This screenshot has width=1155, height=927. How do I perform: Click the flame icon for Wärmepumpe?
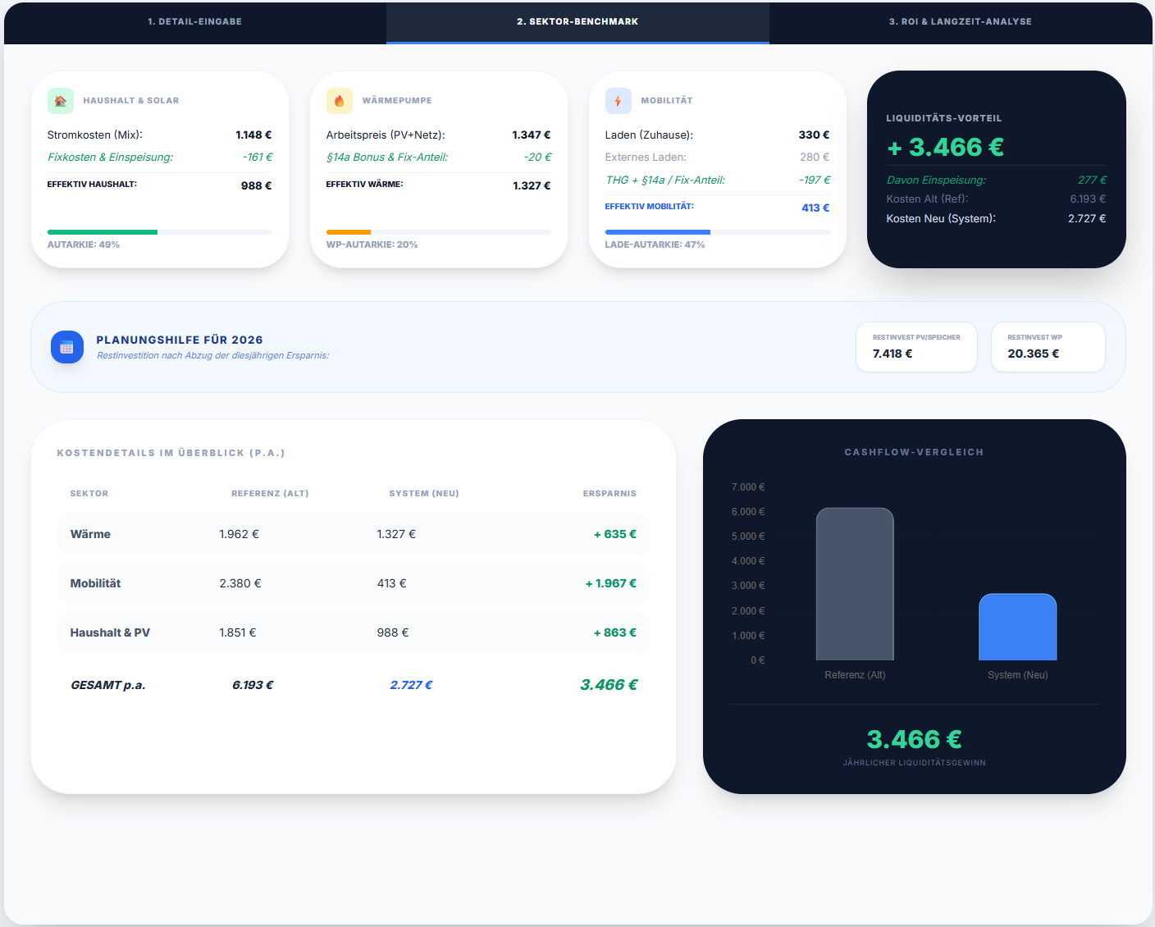click(x=340, y=101)
